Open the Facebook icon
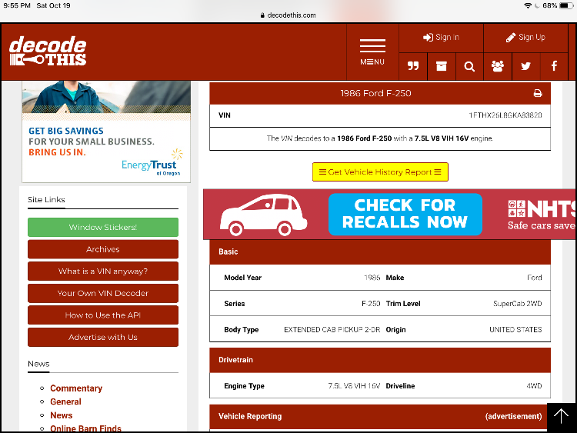Viewport: 577px width, 433px height. tap(554, 66)
